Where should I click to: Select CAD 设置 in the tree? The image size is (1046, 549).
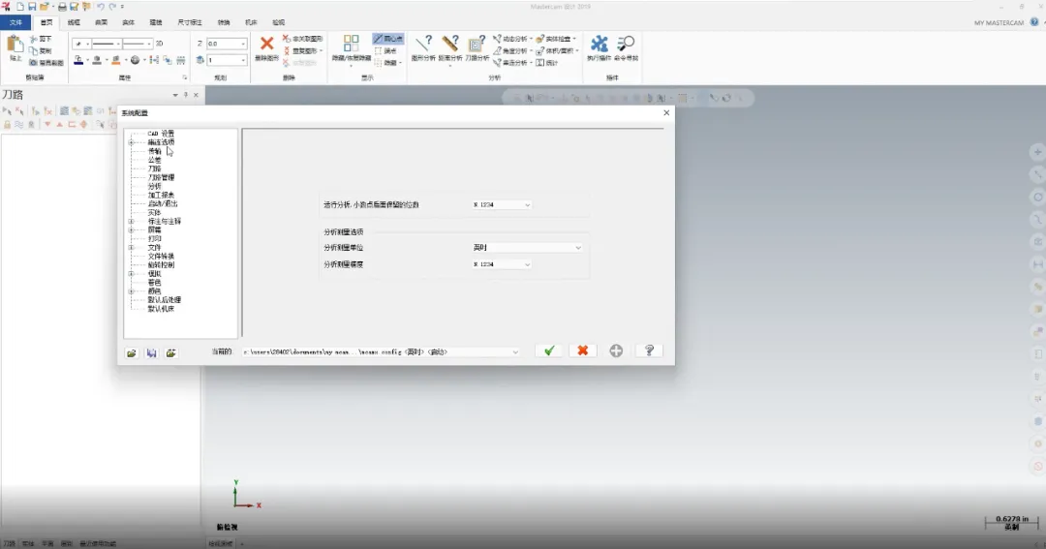tap(161, 134)
